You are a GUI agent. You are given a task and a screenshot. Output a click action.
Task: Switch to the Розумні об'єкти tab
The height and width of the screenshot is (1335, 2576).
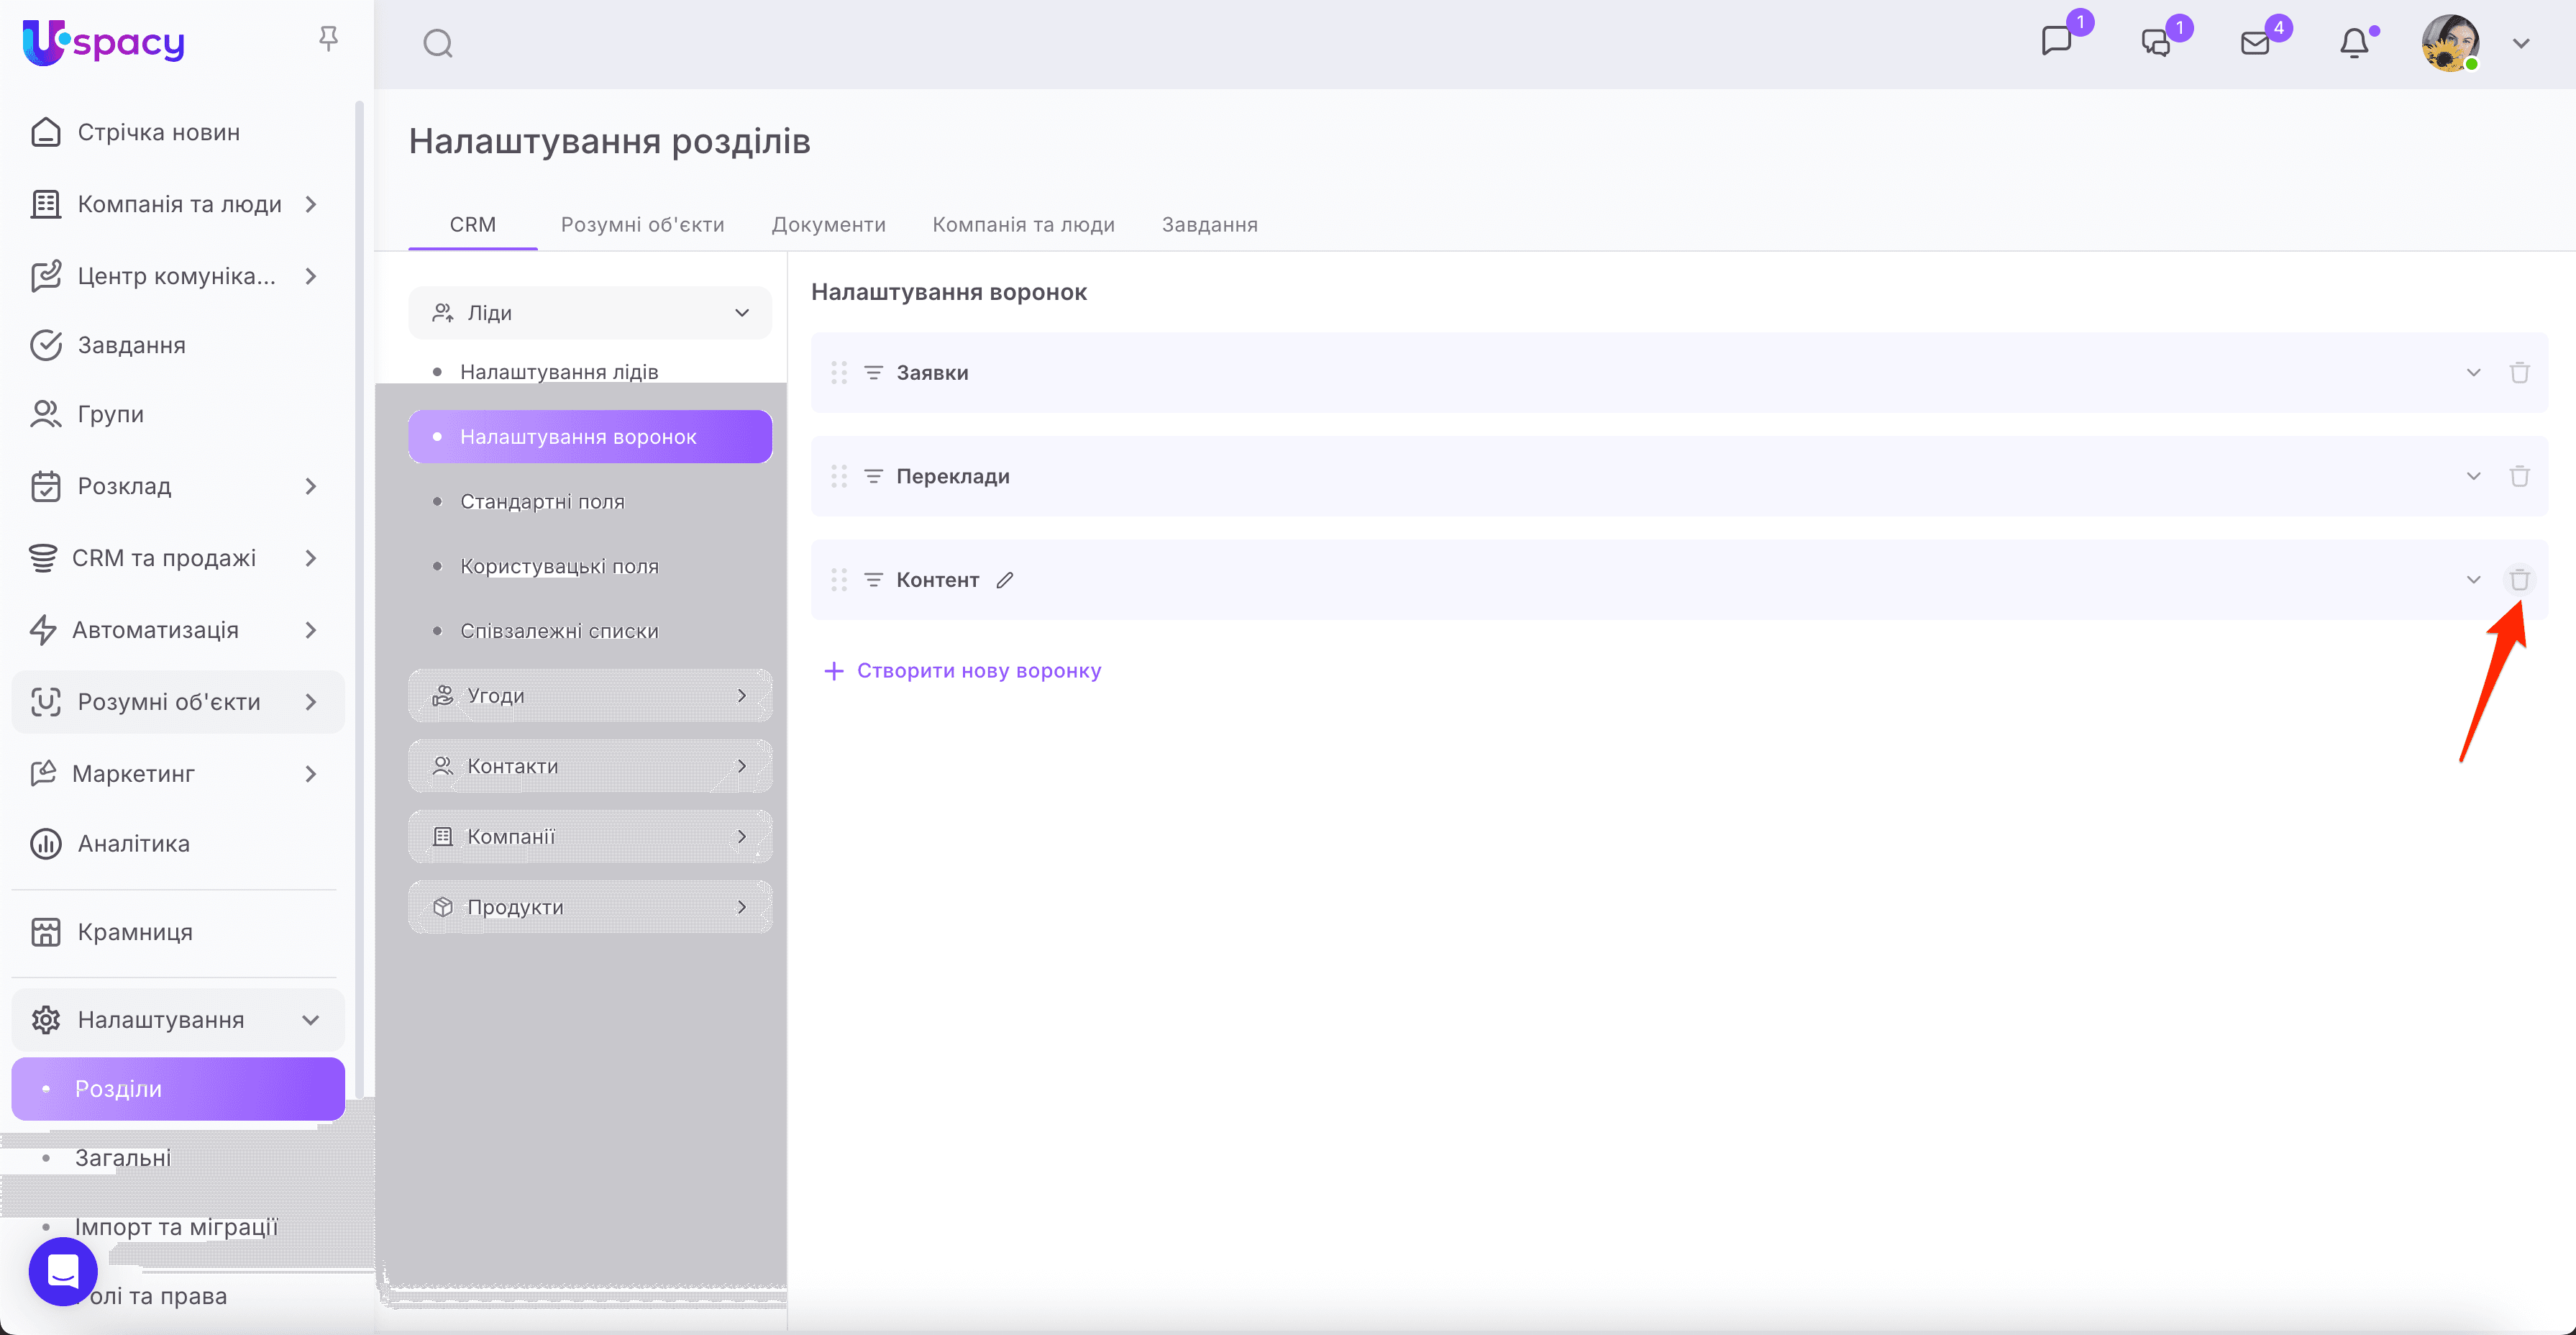[x=642, y=225]
